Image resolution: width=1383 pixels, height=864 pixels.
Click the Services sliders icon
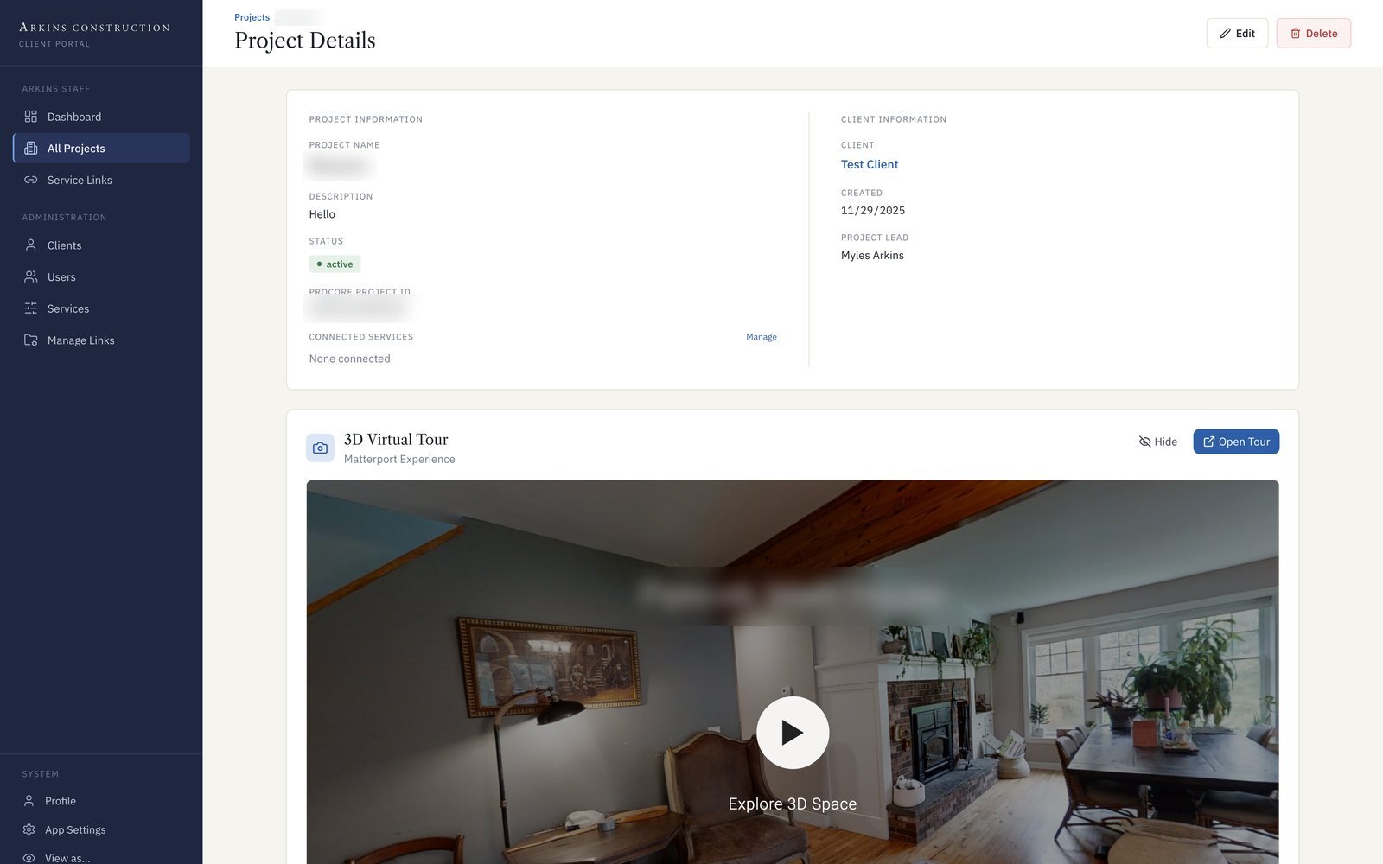pos(31,308)
